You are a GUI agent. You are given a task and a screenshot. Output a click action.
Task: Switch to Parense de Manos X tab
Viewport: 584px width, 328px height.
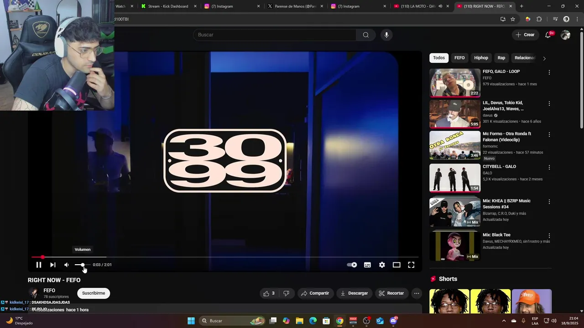point(295,6)
